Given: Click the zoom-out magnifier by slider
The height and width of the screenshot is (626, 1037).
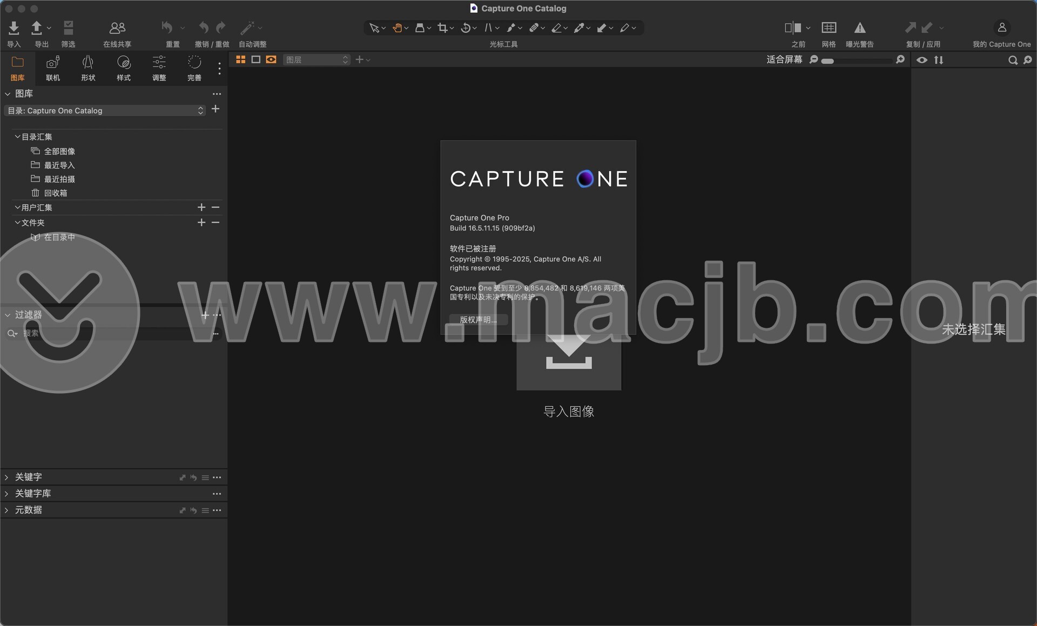Looking at the screenshot, I should pos(814,60).
